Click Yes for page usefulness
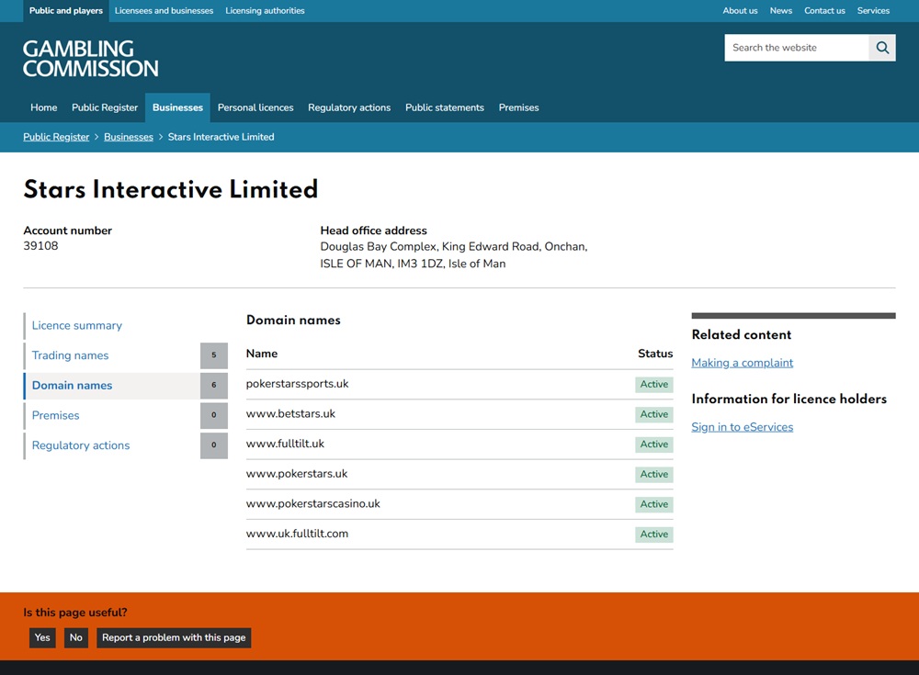919x675 pixels. pos(42,637)
